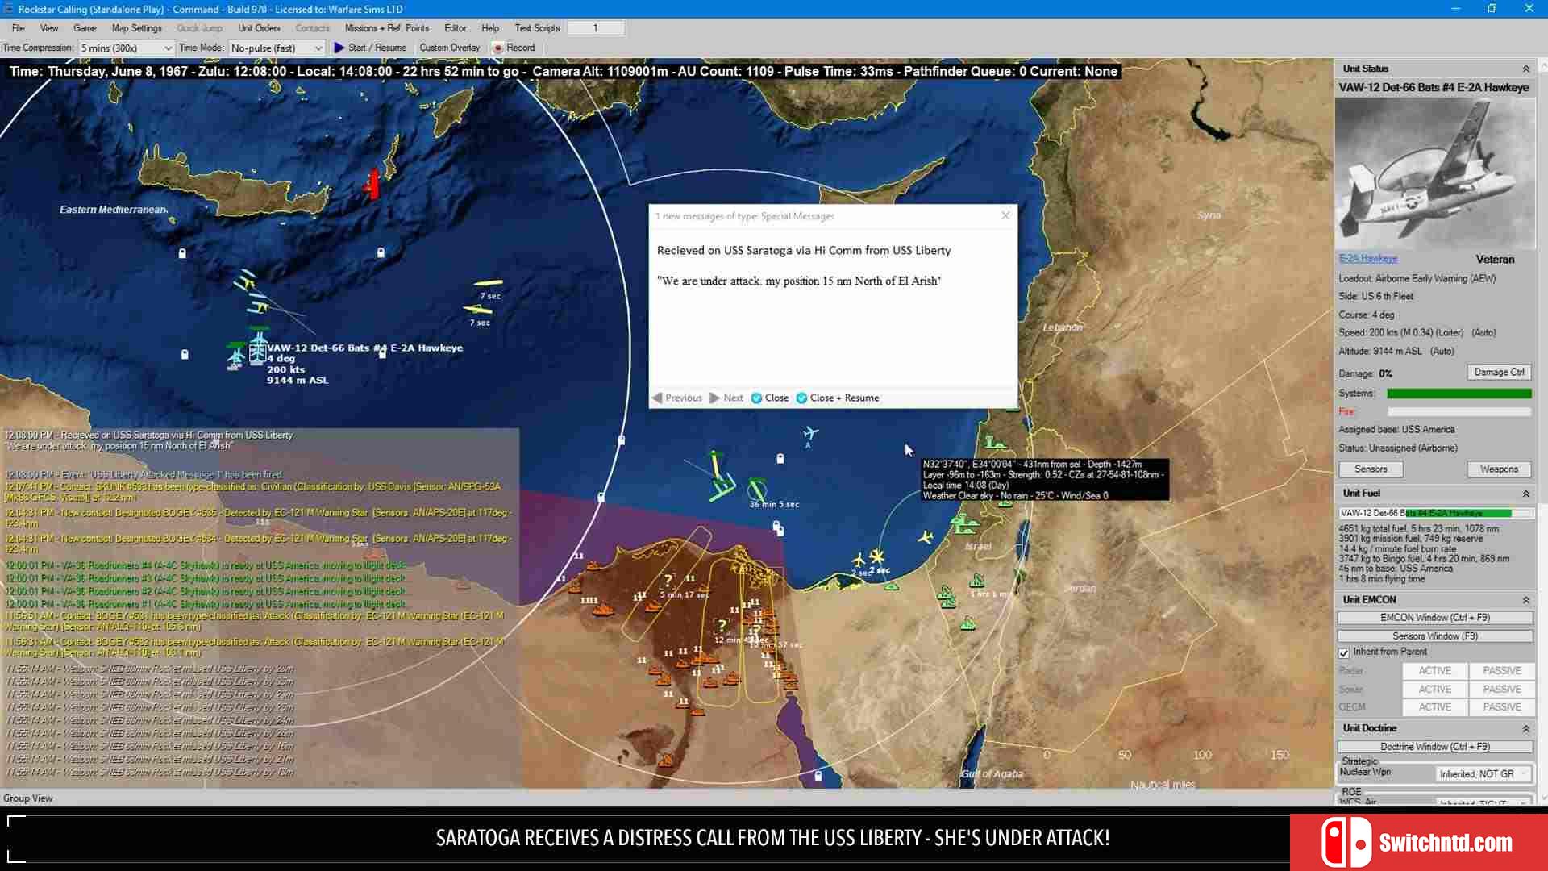Select the blue aircraft marked A

pyautogui.click(x=809, y=434)
